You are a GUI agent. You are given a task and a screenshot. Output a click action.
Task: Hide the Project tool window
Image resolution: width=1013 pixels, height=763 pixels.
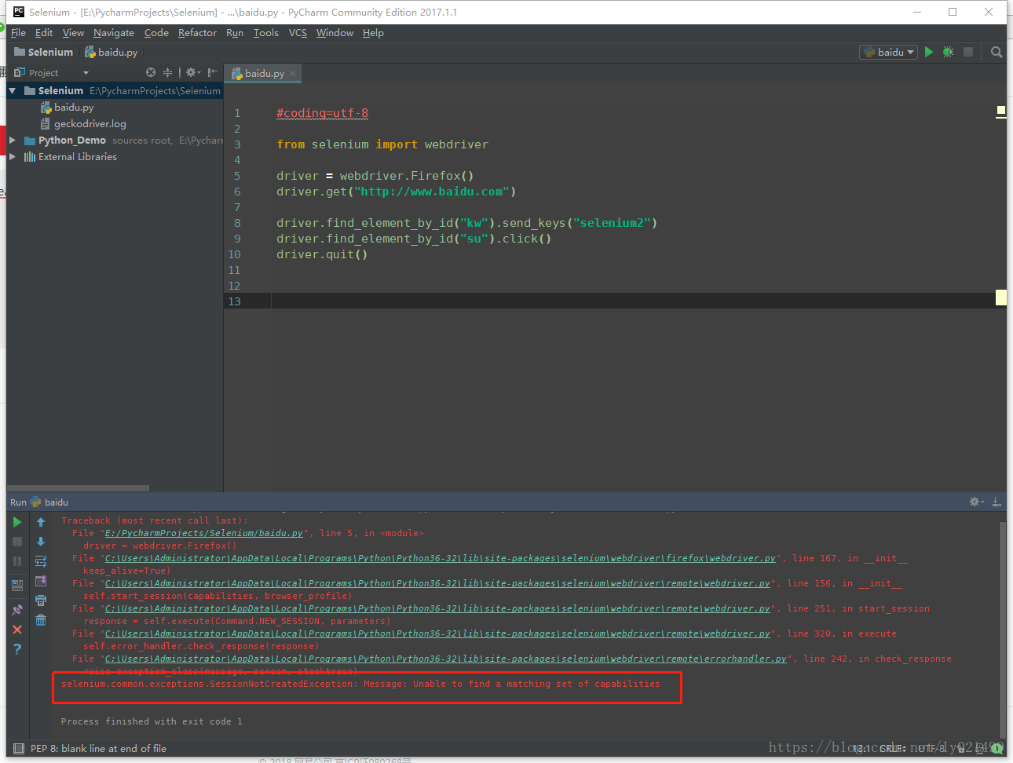pos(213,72)
